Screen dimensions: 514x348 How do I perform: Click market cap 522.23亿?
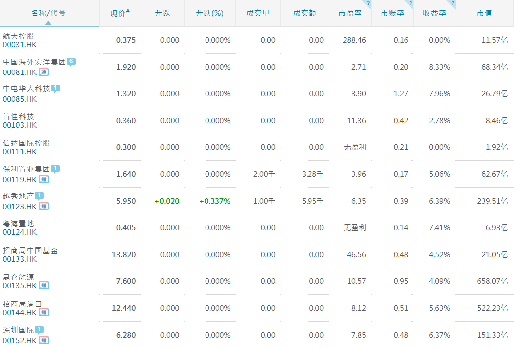coord(492,308)
